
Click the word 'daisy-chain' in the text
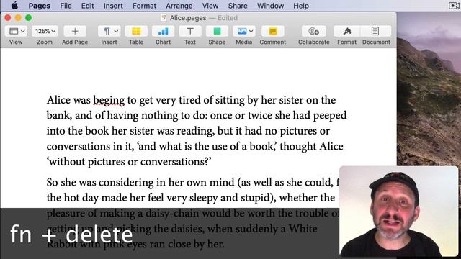click(x=172, y=214)
